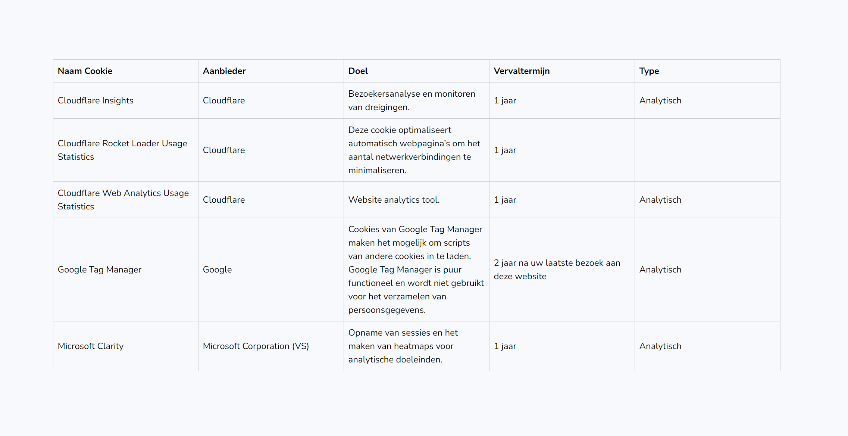
Task: Click the Microsoft Corporation (VS) provider cell
Action: (271, 346)
